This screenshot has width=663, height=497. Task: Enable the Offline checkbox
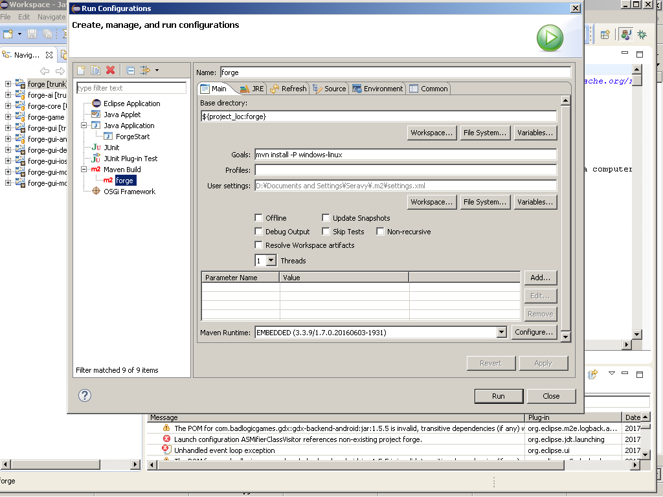coord(259,218)
